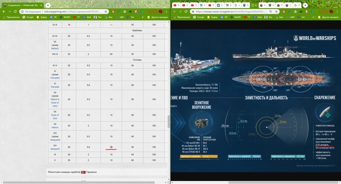
Task: Click lock icon in right window address bar
Action: tap(193, 11)
